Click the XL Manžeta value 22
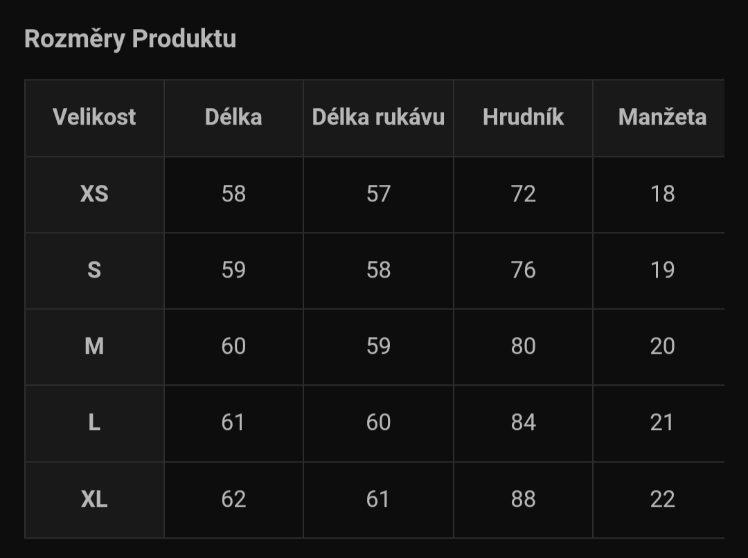The image size is (748, 558). (x=663, y=499)
